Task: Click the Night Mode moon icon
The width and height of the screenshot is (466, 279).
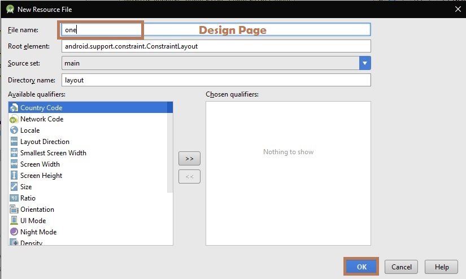Action: (x=14, y=232)
